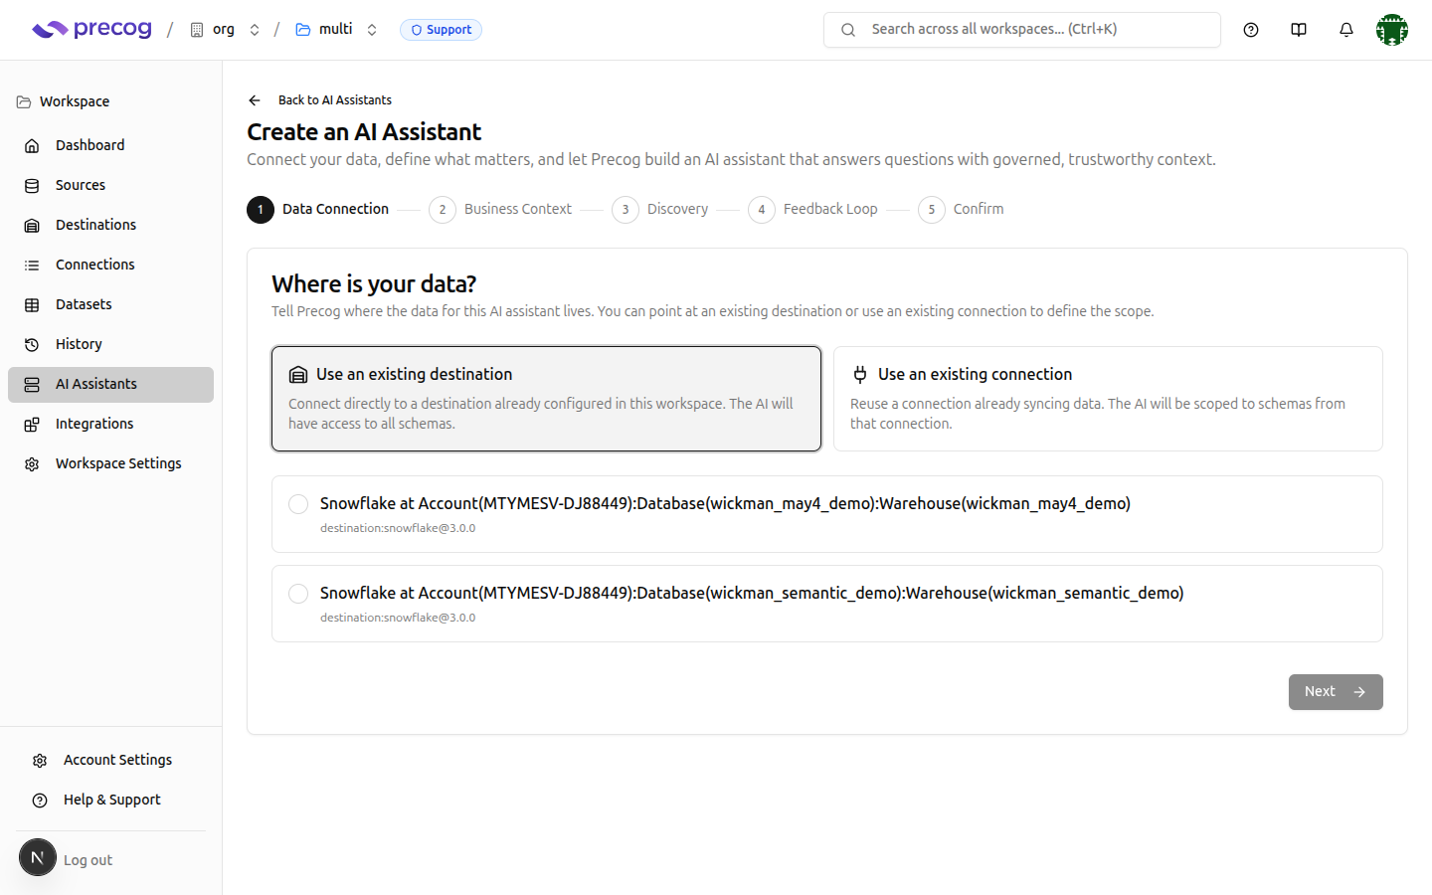This screenshot has height=895, width=1432.
Task: Open the user avatar menu
Action: (x=1392, y=30)
